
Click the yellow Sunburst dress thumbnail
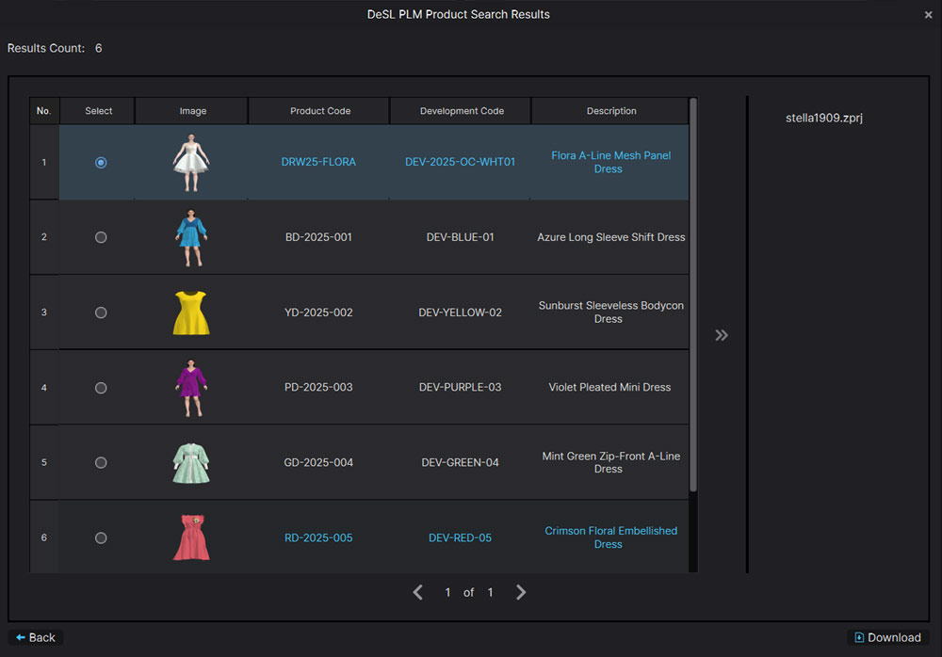[x=191, y=312]
